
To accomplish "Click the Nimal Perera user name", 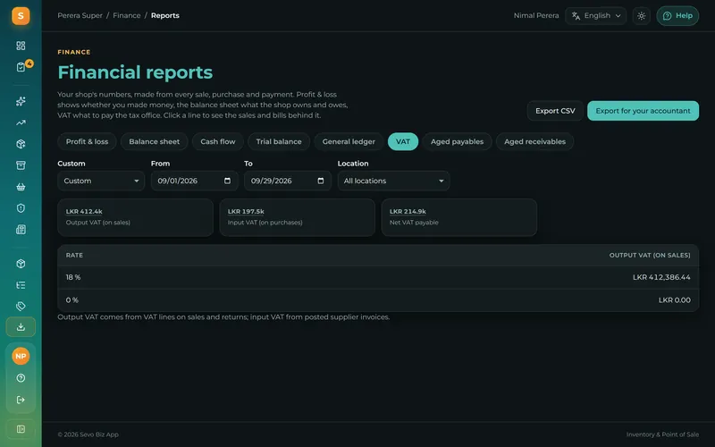I will coord(536,15).
